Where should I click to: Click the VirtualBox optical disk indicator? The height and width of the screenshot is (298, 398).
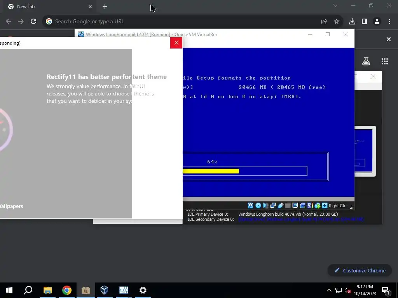258,206
